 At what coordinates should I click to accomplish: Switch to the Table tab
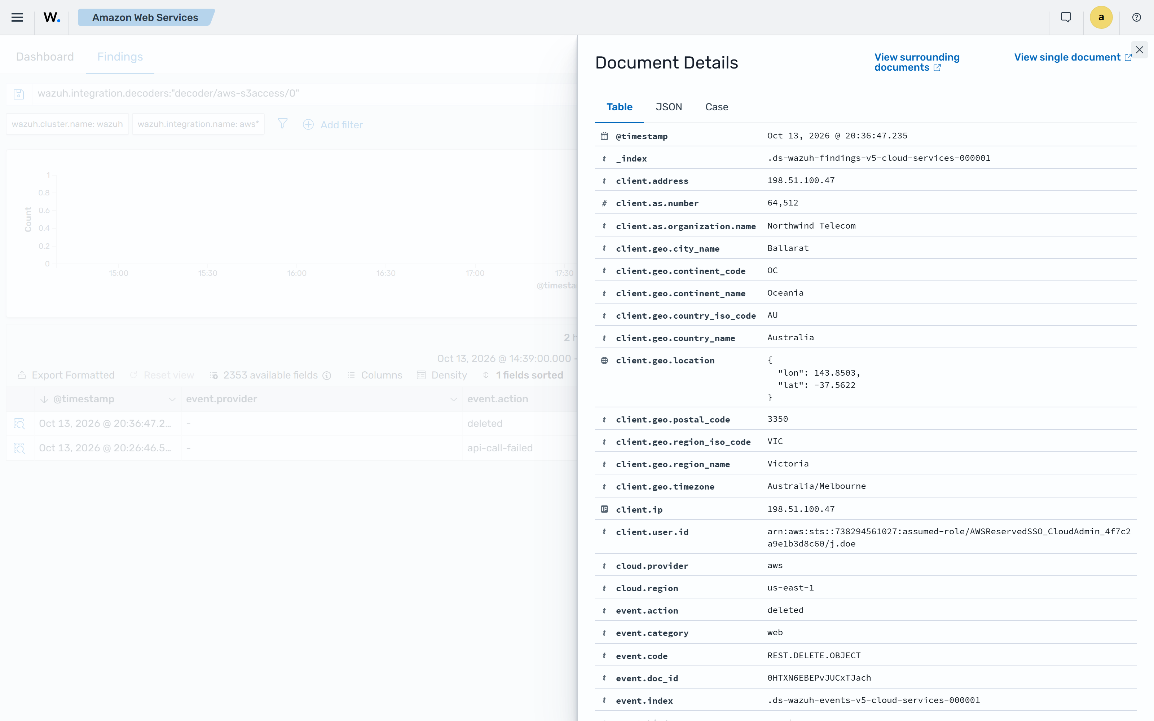620,107
